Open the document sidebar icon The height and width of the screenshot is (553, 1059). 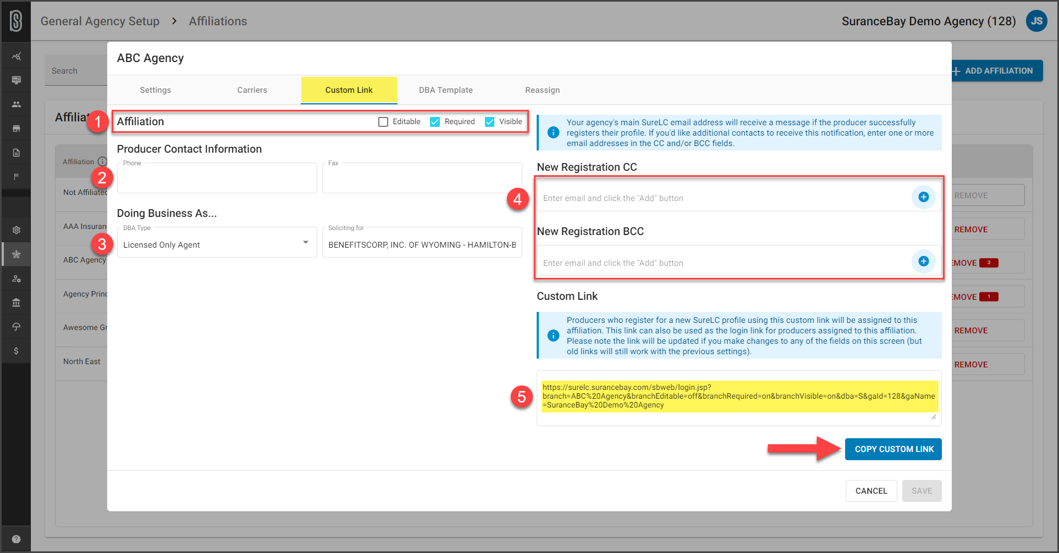[x=16, y=153]
